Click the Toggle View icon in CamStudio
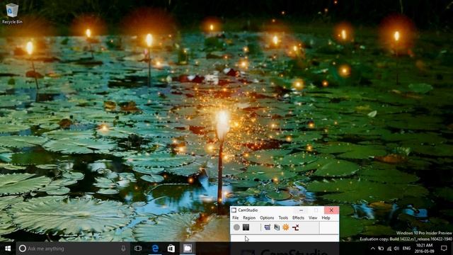 pyautogui.click(x=268, y=227)
